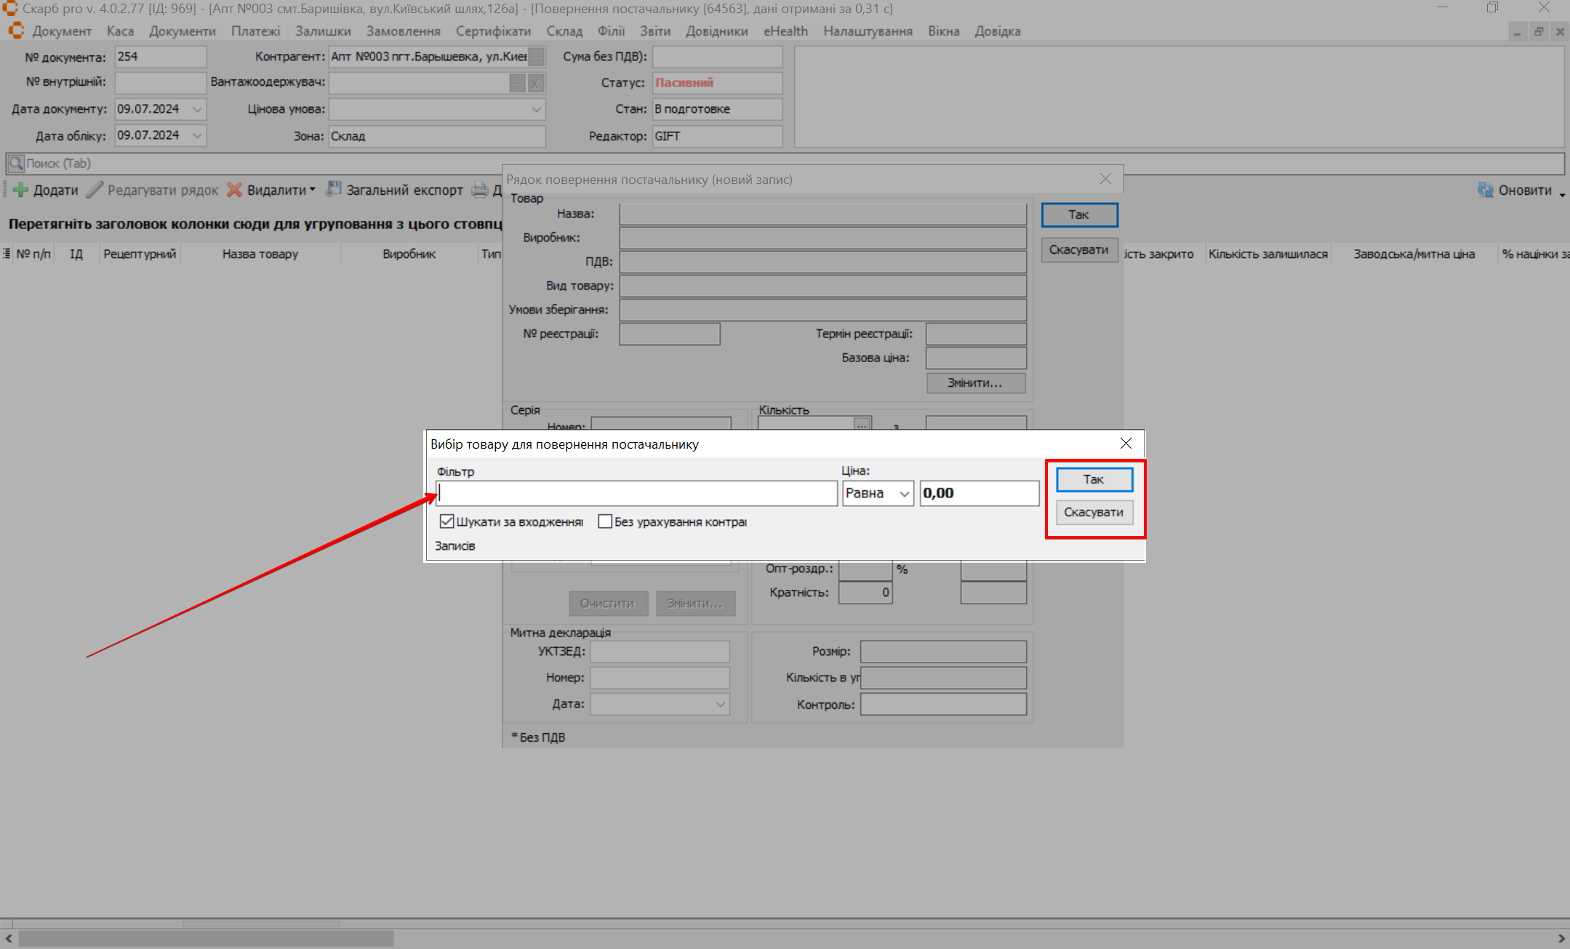Click the red Видалити cross icon
Screen dimensions: 1570x949
(234, 191)
